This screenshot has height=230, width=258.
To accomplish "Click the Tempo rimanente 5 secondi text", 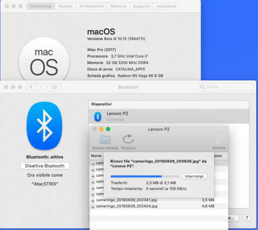I will 149,189.
